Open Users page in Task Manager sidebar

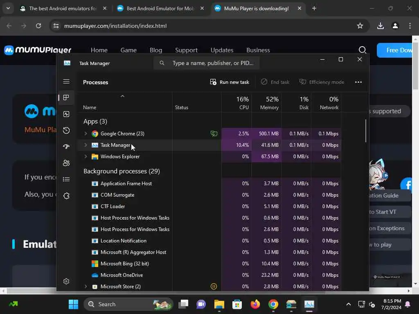pyautogui.click(x=66, y=163)
